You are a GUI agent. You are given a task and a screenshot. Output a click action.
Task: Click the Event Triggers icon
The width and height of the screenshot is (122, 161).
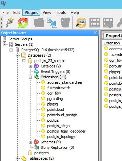[36, 72]
